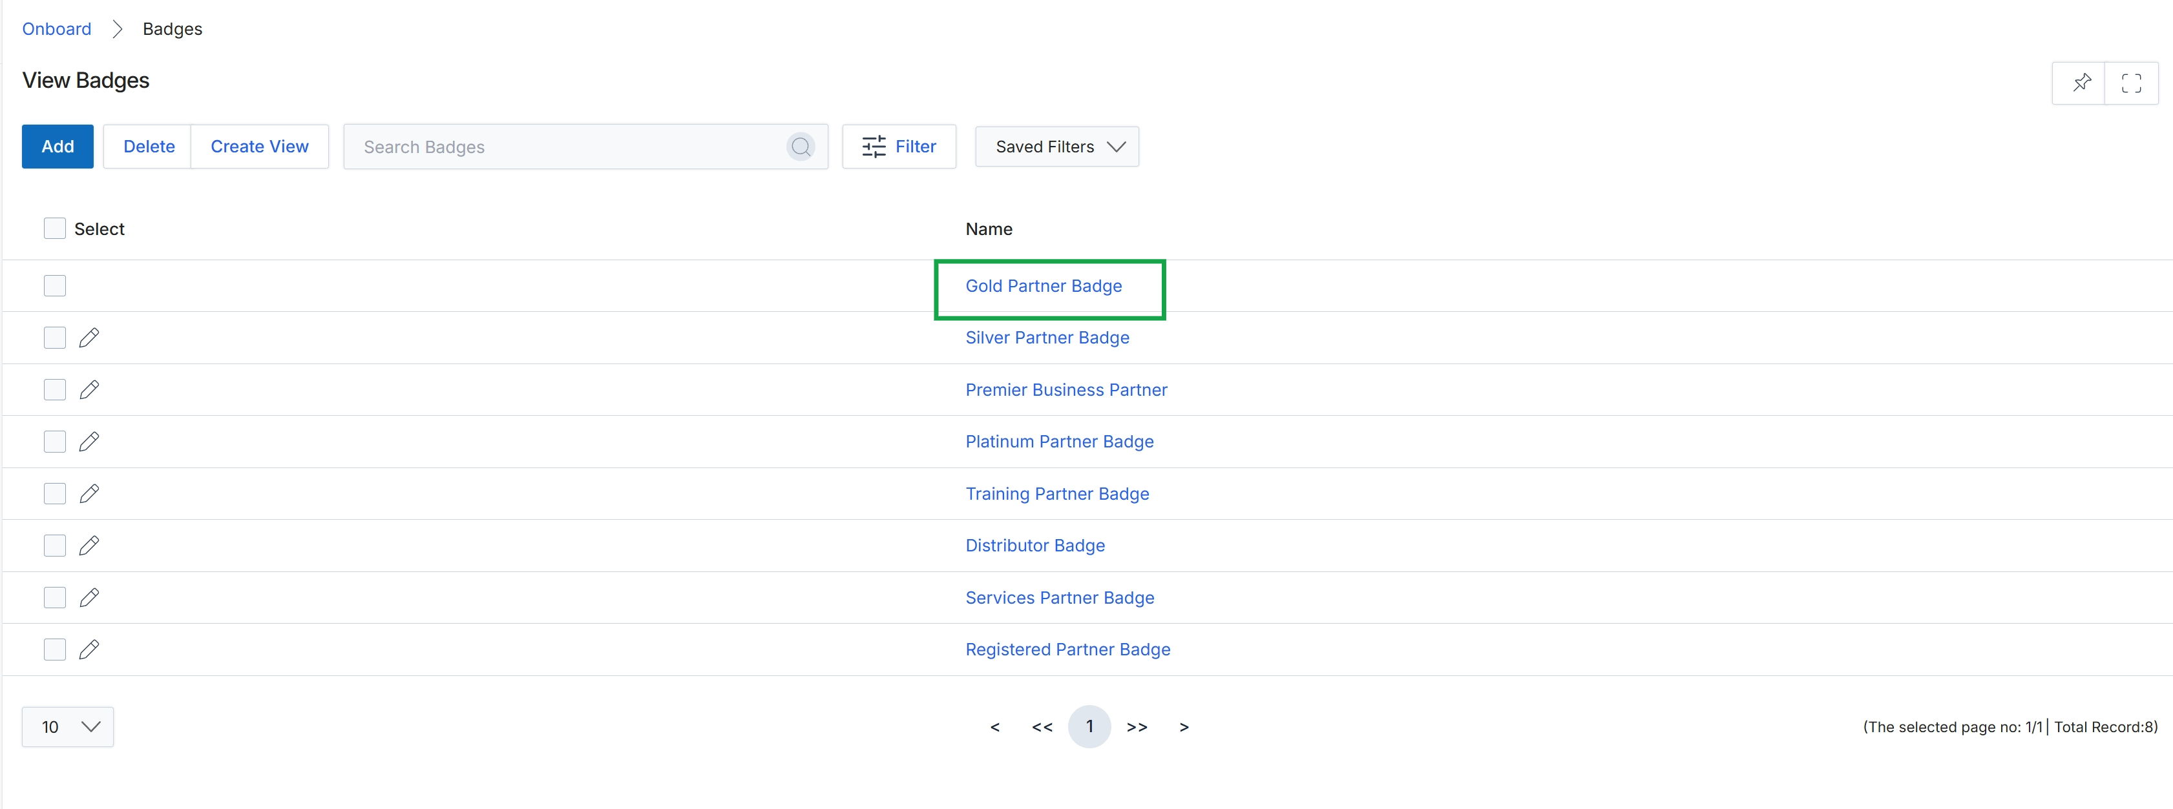2173x809 pixels.
Task: Edit the Distributor Badge pencil icon
Action: pyautogui.click(x=89, y=546)
